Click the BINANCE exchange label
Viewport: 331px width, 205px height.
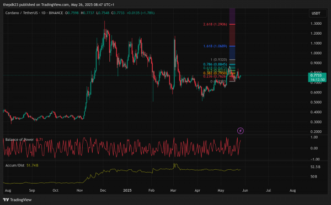click(56, 13)
